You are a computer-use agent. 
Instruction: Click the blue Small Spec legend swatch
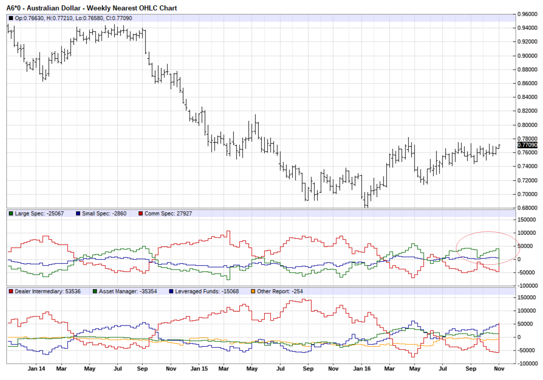[x=78, y=214]
